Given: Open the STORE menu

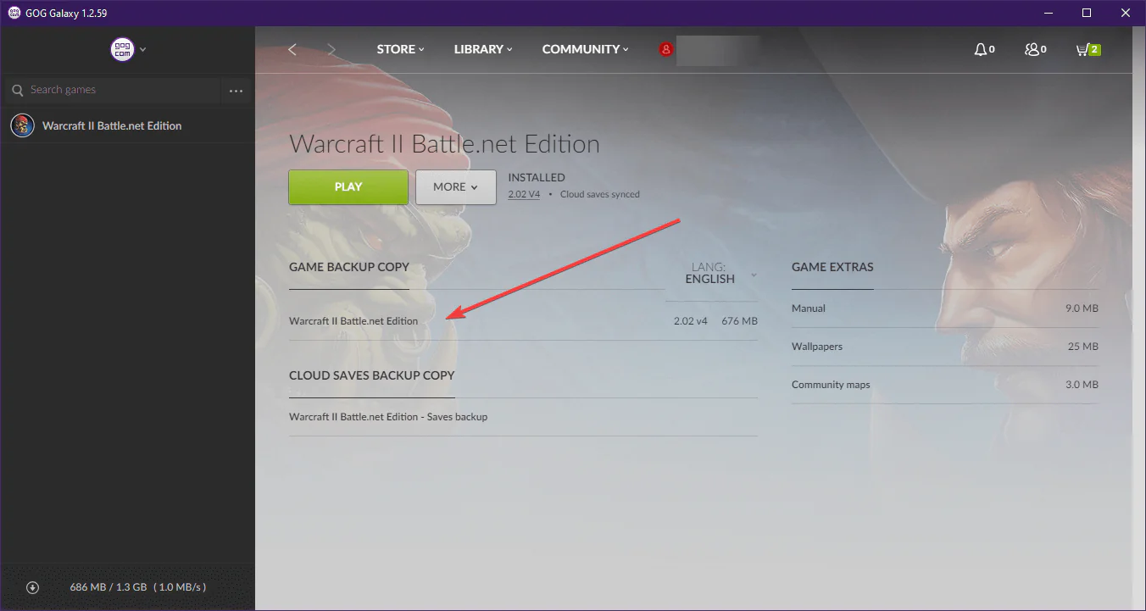Looking at the screenshot, I should point(400,49).
